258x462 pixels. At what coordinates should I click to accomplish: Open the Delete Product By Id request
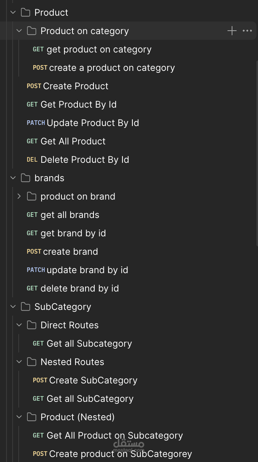click(85, 160)
